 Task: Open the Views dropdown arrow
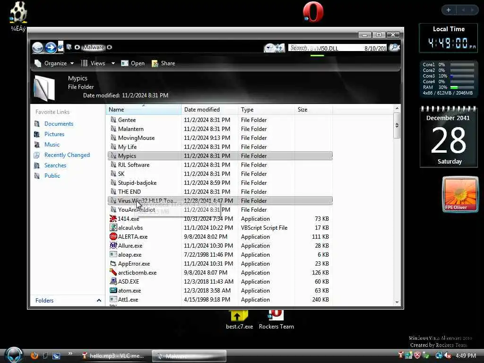(113, 63)
